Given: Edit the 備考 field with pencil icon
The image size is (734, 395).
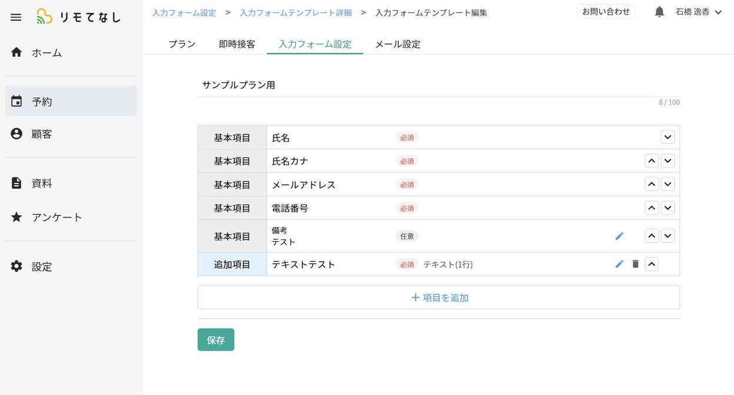Looking at the screenshot, I should (619, 236).
